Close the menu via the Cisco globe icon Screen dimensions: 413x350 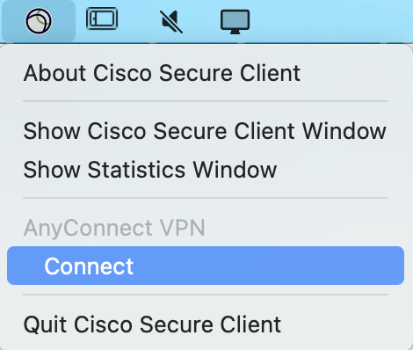(x=39, y=21)
